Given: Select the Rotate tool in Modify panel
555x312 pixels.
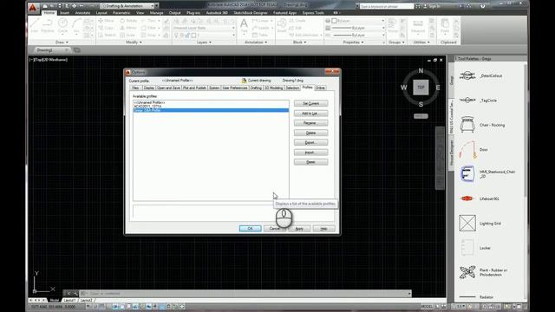Looking at the screenshot, I should [x=128, y=21].
